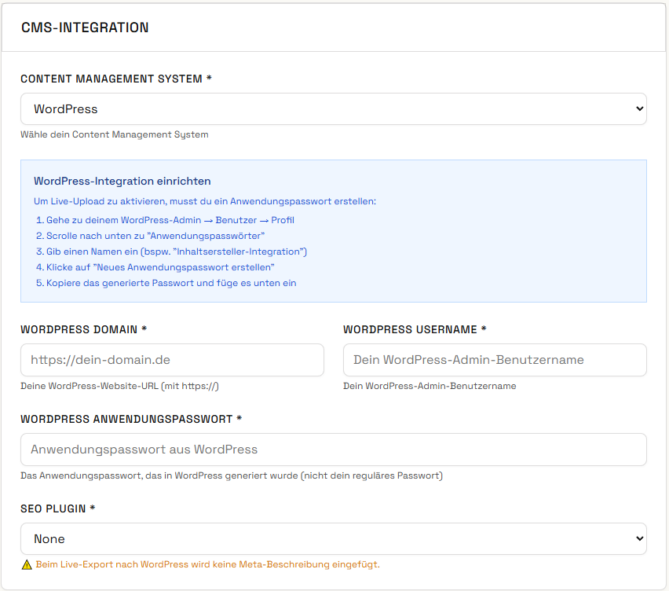Click step 2 'Scrolle nach unten' text
Image resolution: width=669 pixels, height=591 pixels.
pos(155,236)
